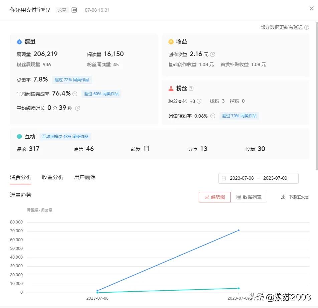
Task: Refresh the 平均阅读时长 stat icon
Action: click(77, 108)
